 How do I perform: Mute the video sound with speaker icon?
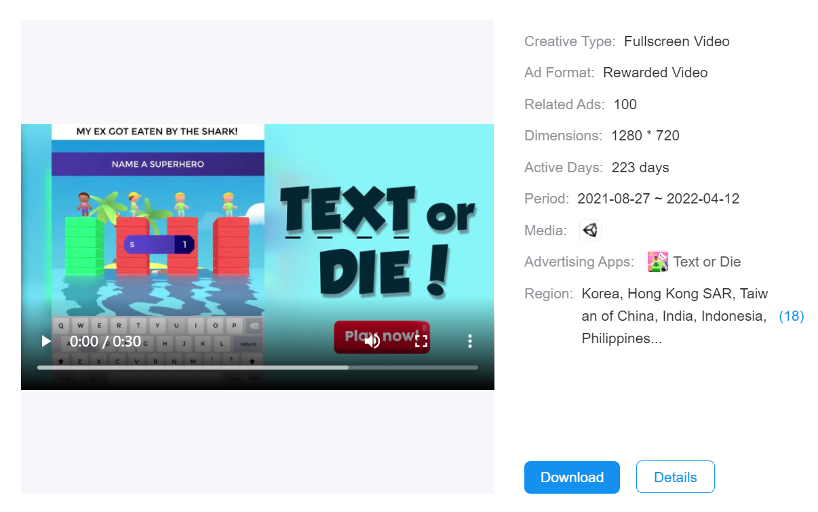(x=372, y=341)
